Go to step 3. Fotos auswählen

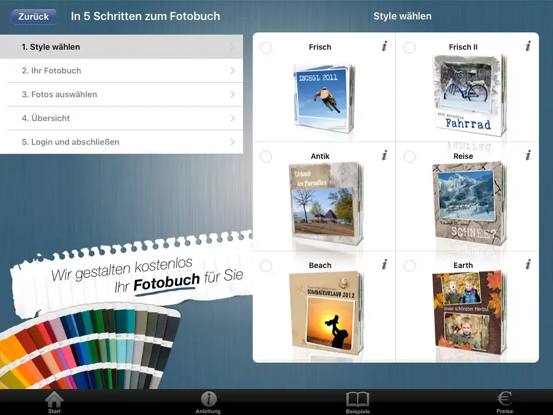coord(122,94)
